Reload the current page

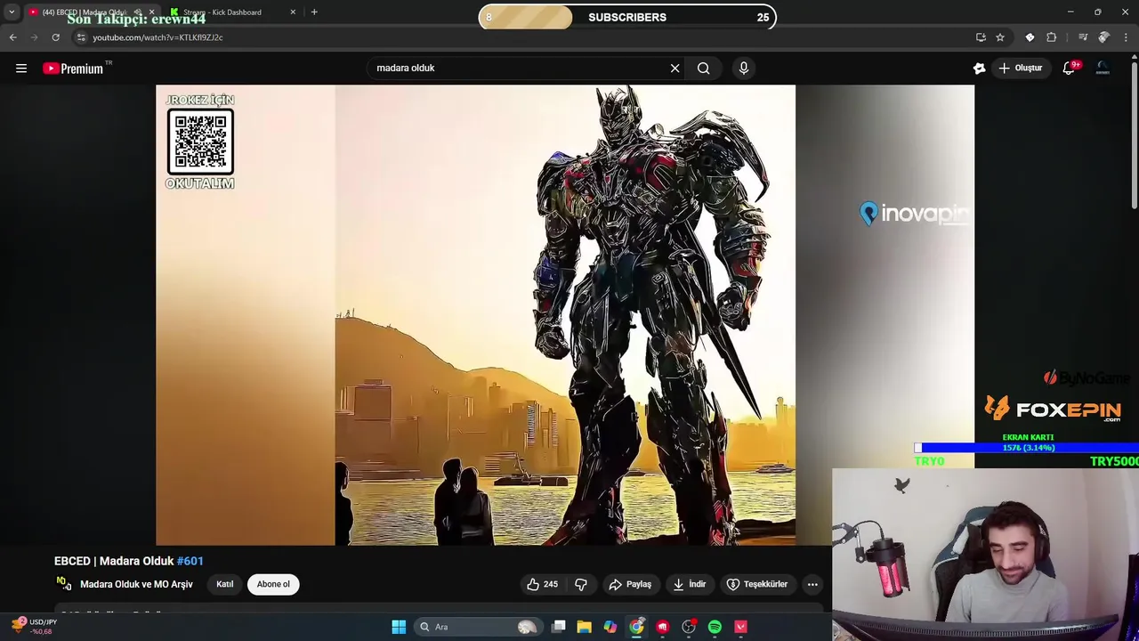(55, 37)
